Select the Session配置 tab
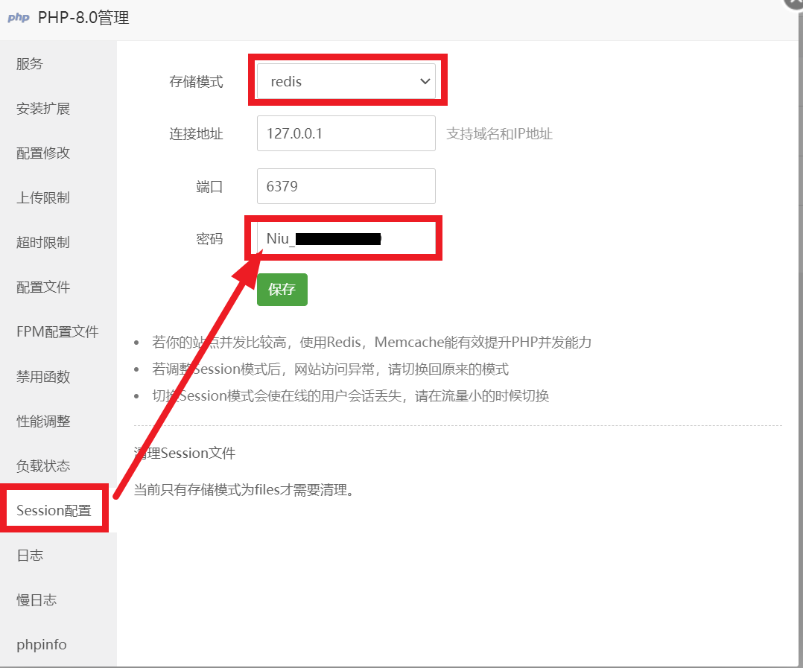 coord(54,511)
